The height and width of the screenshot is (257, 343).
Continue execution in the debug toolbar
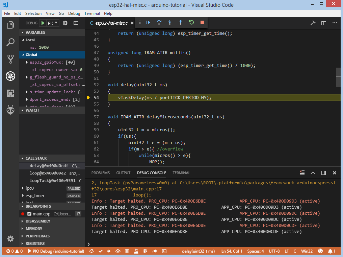point(148,22)
